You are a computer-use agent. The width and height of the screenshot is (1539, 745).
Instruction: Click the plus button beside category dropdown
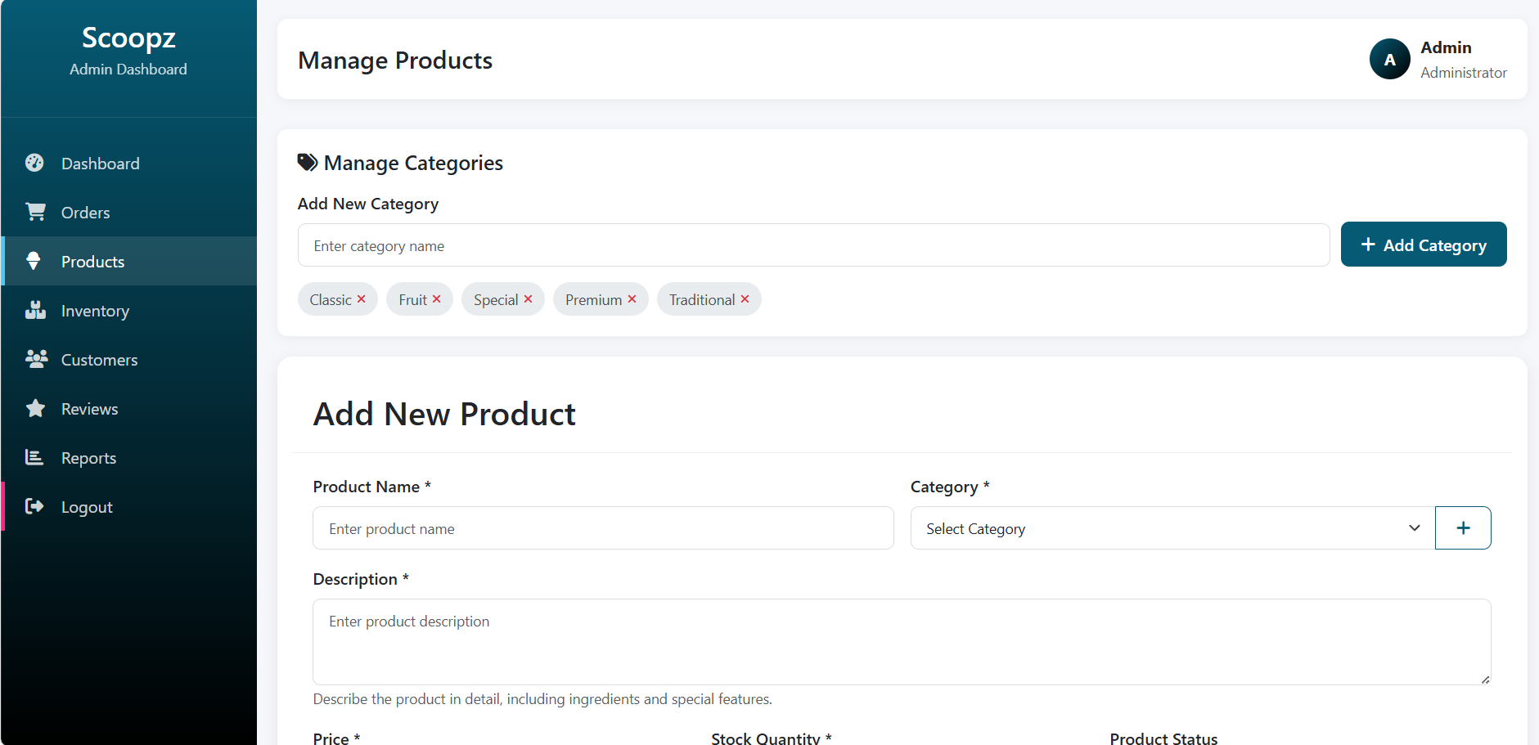[x=1463, y=528]
